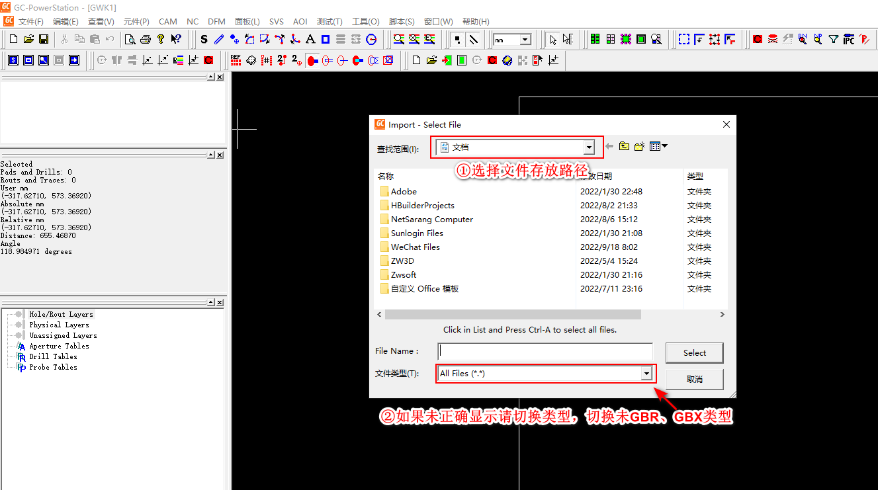Click the IPC netlist toolbar icon

pos(849,40)
